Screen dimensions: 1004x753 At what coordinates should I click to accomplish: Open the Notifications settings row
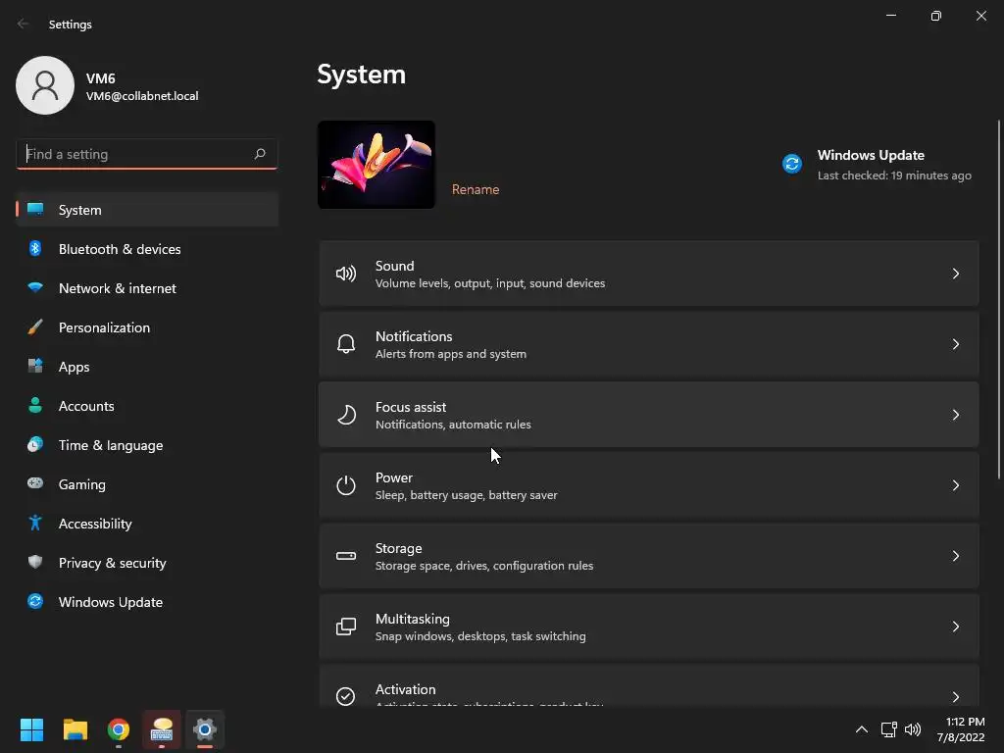[649, 344]
